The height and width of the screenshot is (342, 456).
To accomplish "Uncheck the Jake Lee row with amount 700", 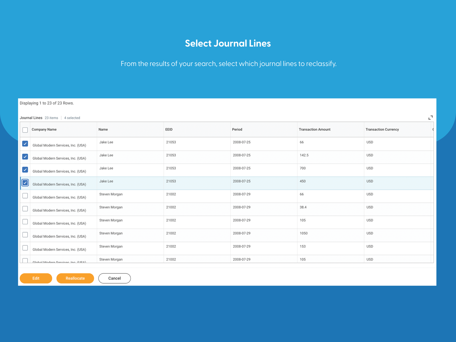I will 25,170.
